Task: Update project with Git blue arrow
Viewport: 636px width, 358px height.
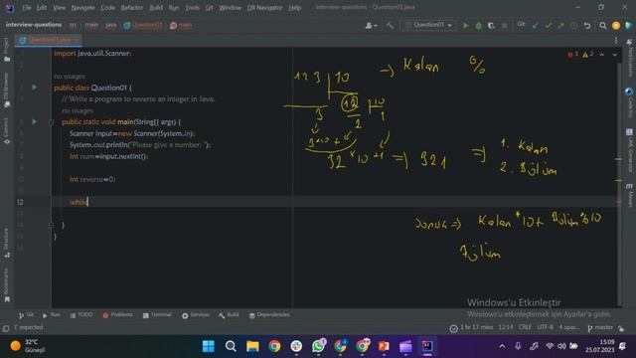Action: point(536,26)
